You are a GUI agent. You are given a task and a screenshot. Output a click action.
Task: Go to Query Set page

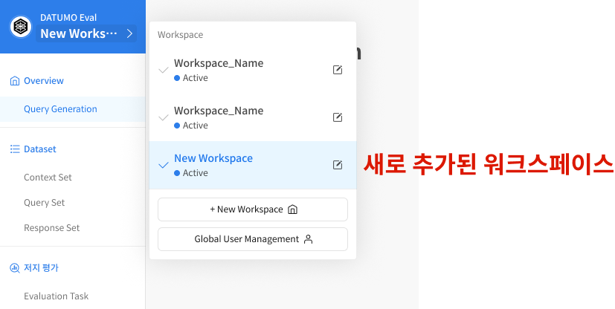44,203
